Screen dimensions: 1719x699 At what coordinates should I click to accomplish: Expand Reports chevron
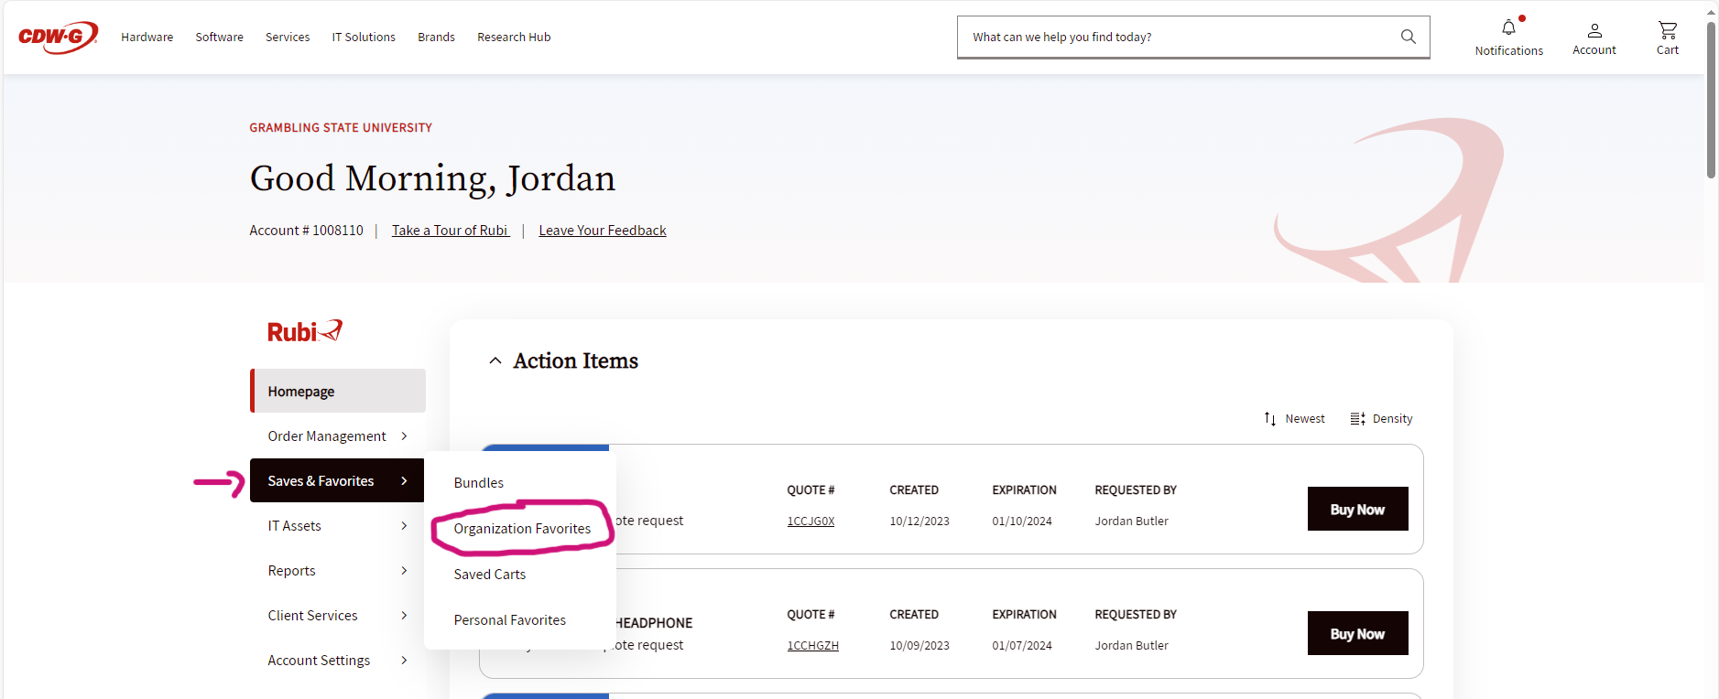404,570
